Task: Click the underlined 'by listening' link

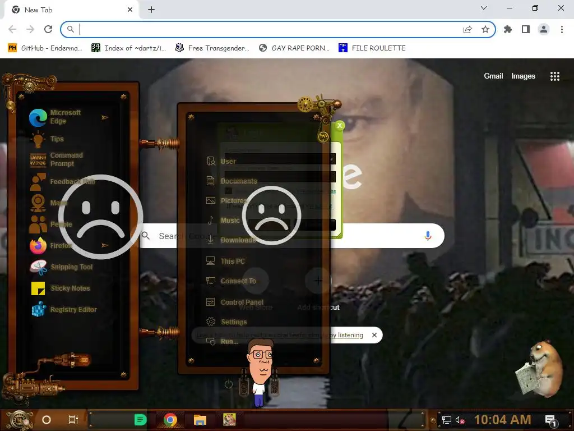Action: [346, 335]
